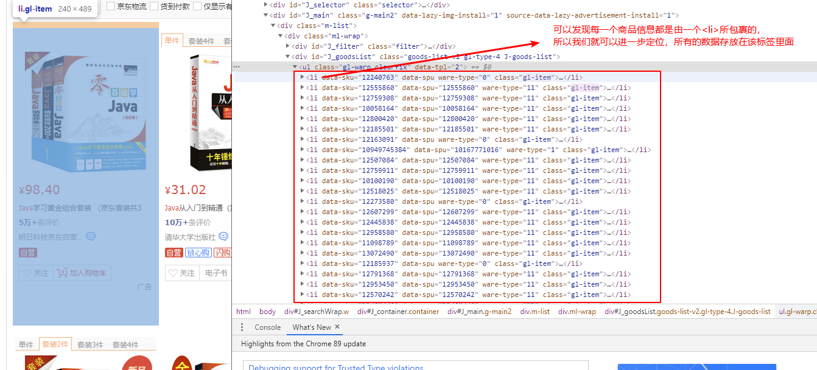
Task: Open 清华大学出版社 shop link
Action: [x=190, y=236]
